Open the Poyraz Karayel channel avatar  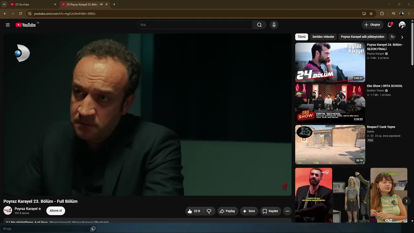(8, 211)
